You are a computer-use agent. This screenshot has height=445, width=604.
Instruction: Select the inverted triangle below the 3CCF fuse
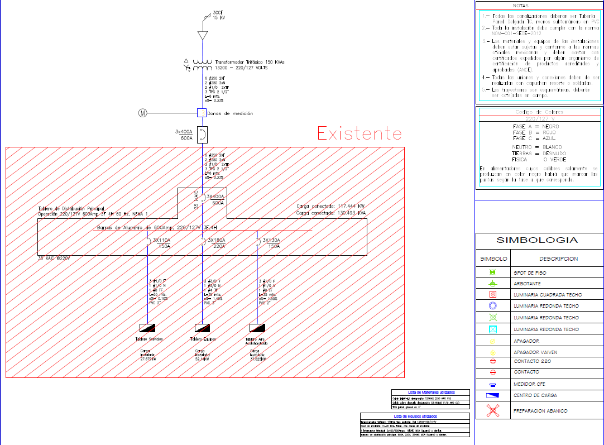tap(202, 35)
